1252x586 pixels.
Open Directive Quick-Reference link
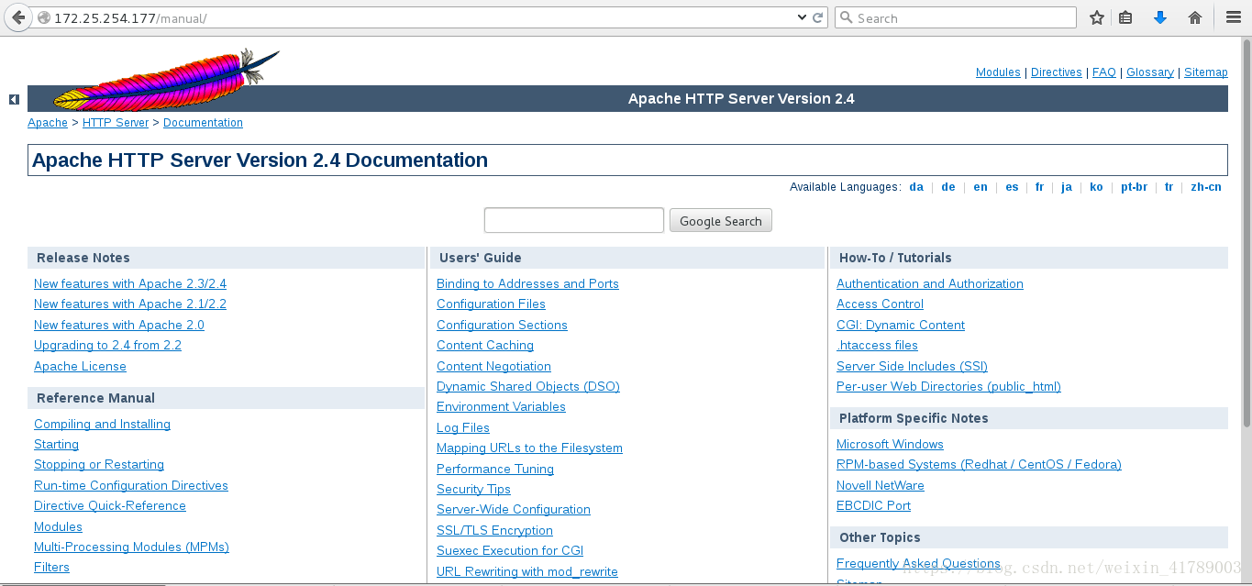click(x=110, y=506)
